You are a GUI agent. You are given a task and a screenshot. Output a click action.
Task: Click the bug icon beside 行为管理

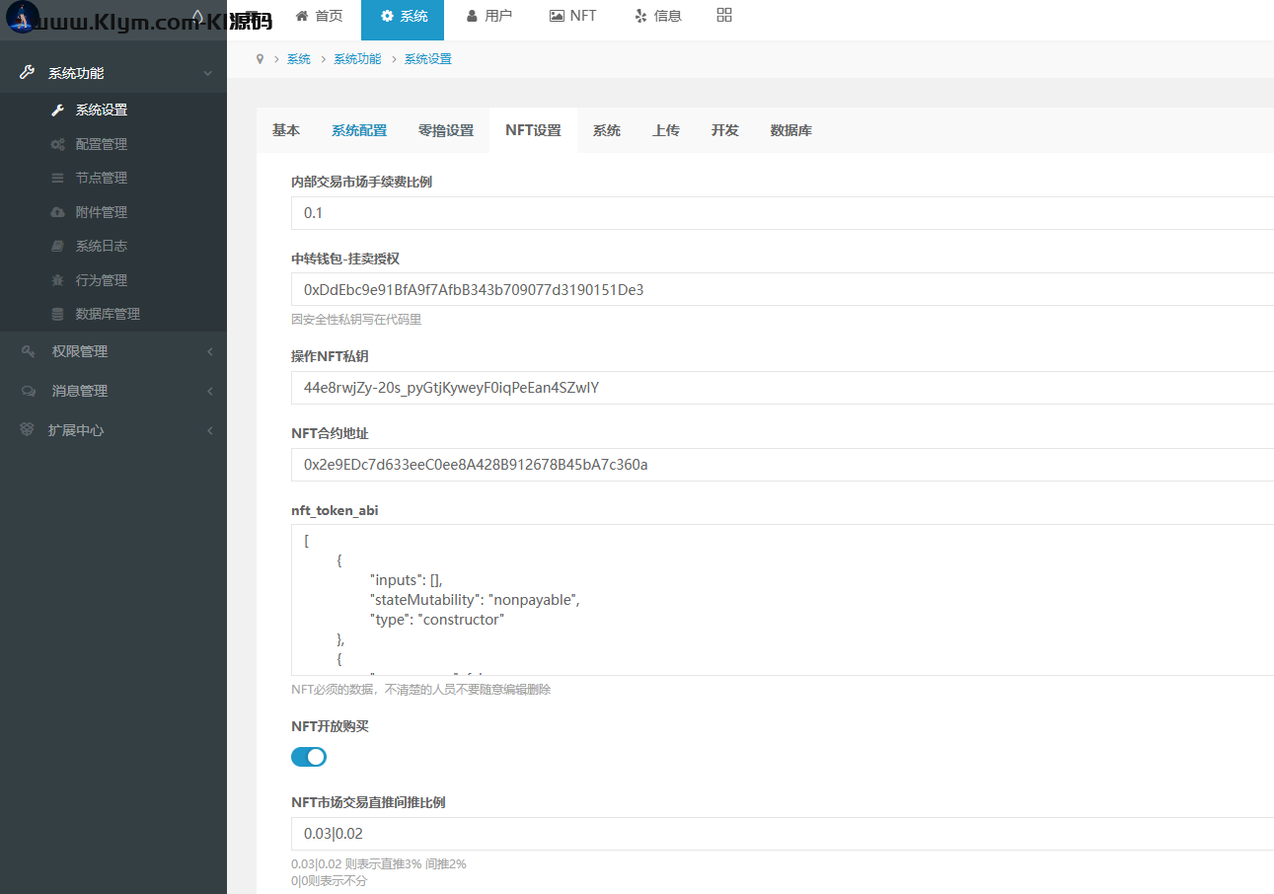pos(57,280)
